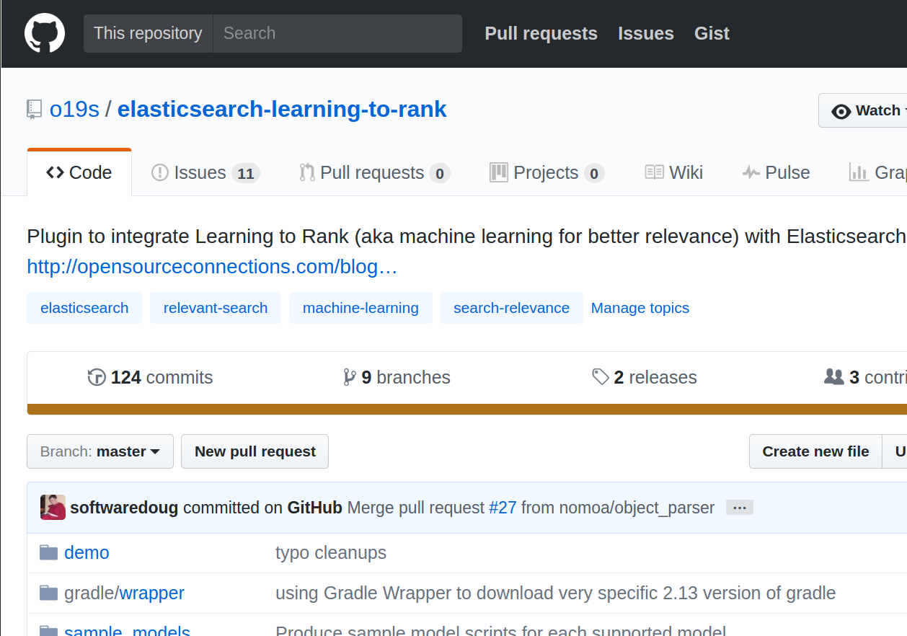
Task: Click the Create new file button
Action: [x=815, y=451]
